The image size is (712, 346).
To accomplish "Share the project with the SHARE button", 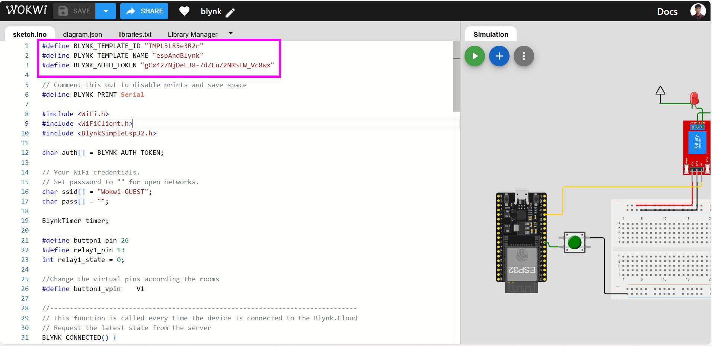I will [144, 11].
